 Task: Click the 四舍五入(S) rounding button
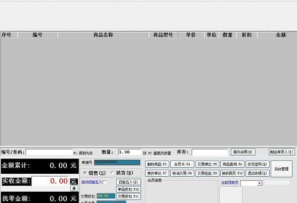pos(128,182)
